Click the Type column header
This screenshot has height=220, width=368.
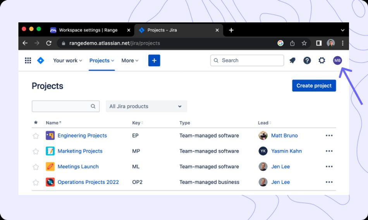[185, 123]
